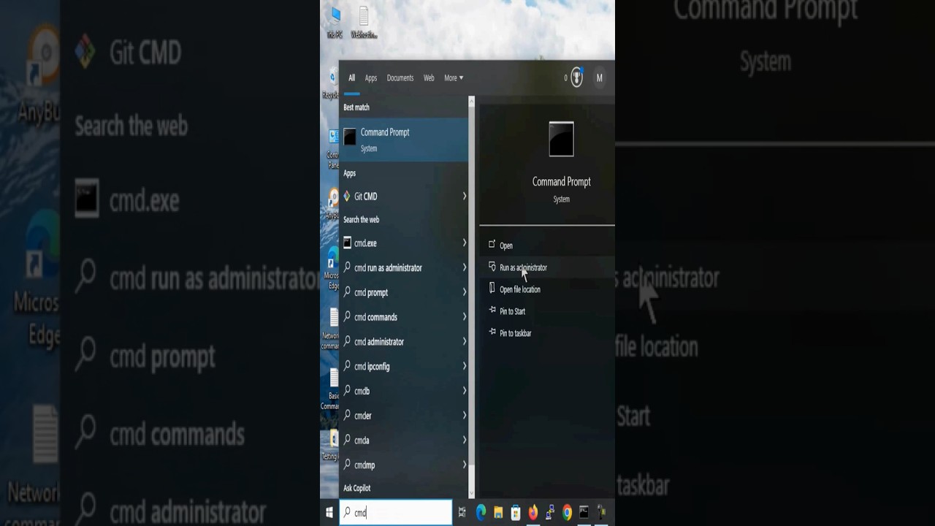Click magnifier icon beside cmd prompt
This screenshot has height=526, width=935.
[x=347, y=292]
